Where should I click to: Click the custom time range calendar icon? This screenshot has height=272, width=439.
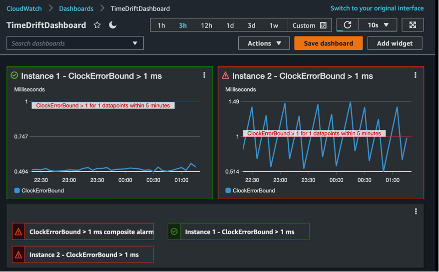pyautogui.click(x=323, y=25)
